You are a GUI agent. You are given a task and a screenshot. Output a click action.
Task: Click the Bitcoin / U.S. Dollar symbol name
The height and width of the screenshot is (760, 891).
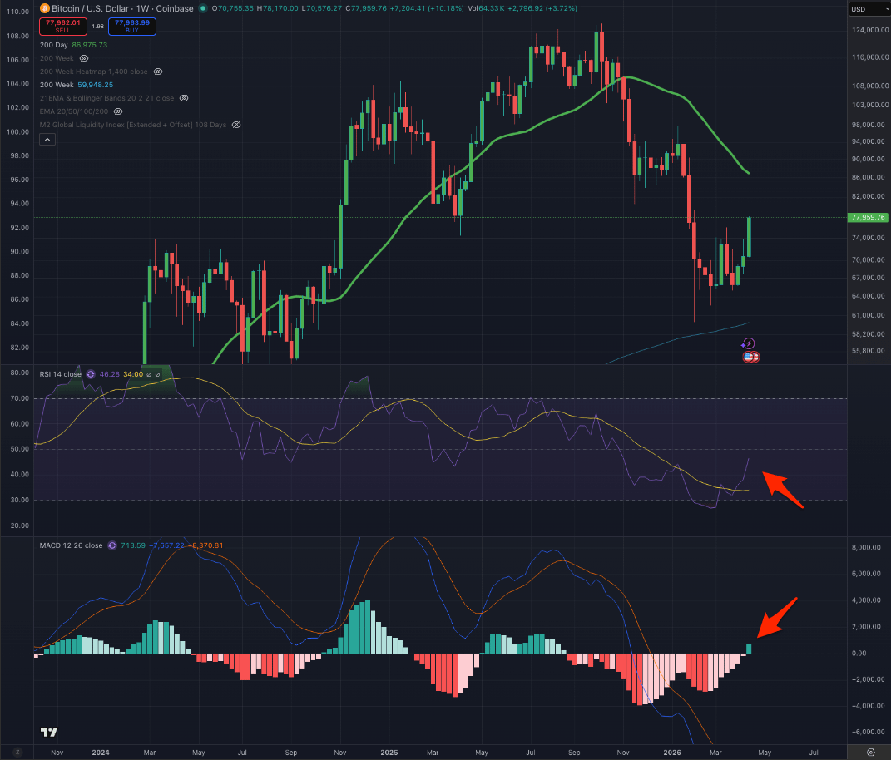[91, 8]
